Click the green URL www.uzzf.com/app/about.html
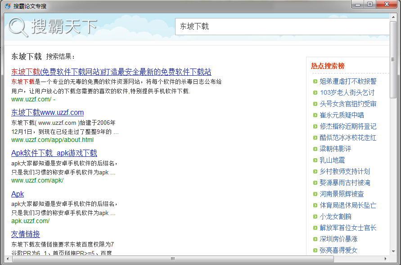 pos(52,140)
